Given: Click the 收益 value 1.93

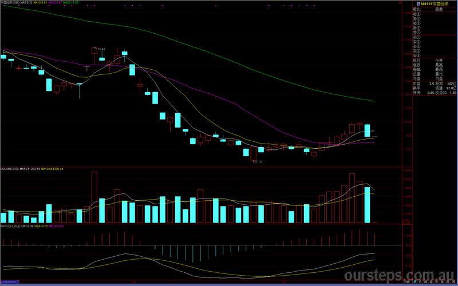Looking at the screenshot, I should pos(453,93).
